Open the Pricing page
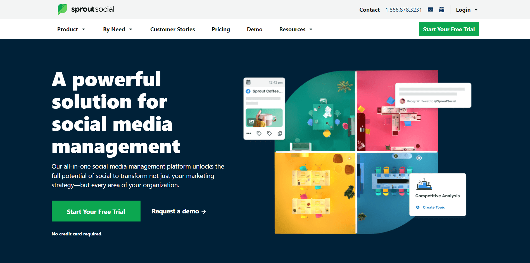 click(x=221, y=29)
